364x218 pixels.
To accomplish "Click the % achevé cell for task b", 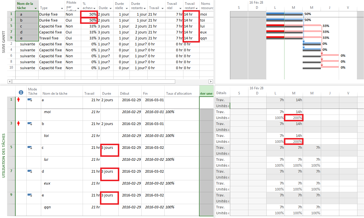I will tap(89, 20).
